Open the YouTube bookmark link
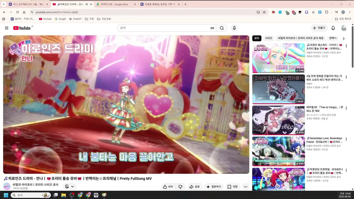Image resolution: width=354 pixels, height=199 pixels. (x=45, y=19)
